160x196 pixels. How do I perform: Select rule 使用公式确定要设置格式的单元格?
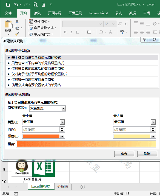coord(82,85)
